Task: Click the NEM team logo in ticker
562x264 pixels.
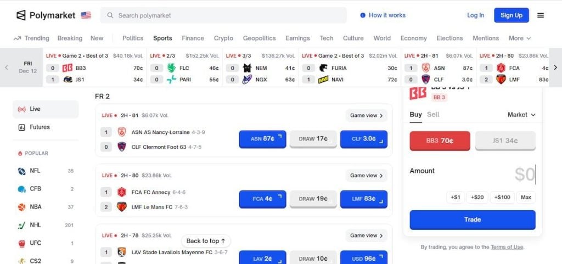Action: [248, 68]
